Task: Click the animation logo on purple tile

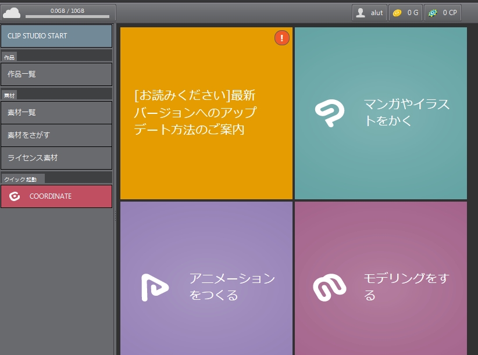Action: 154,287
